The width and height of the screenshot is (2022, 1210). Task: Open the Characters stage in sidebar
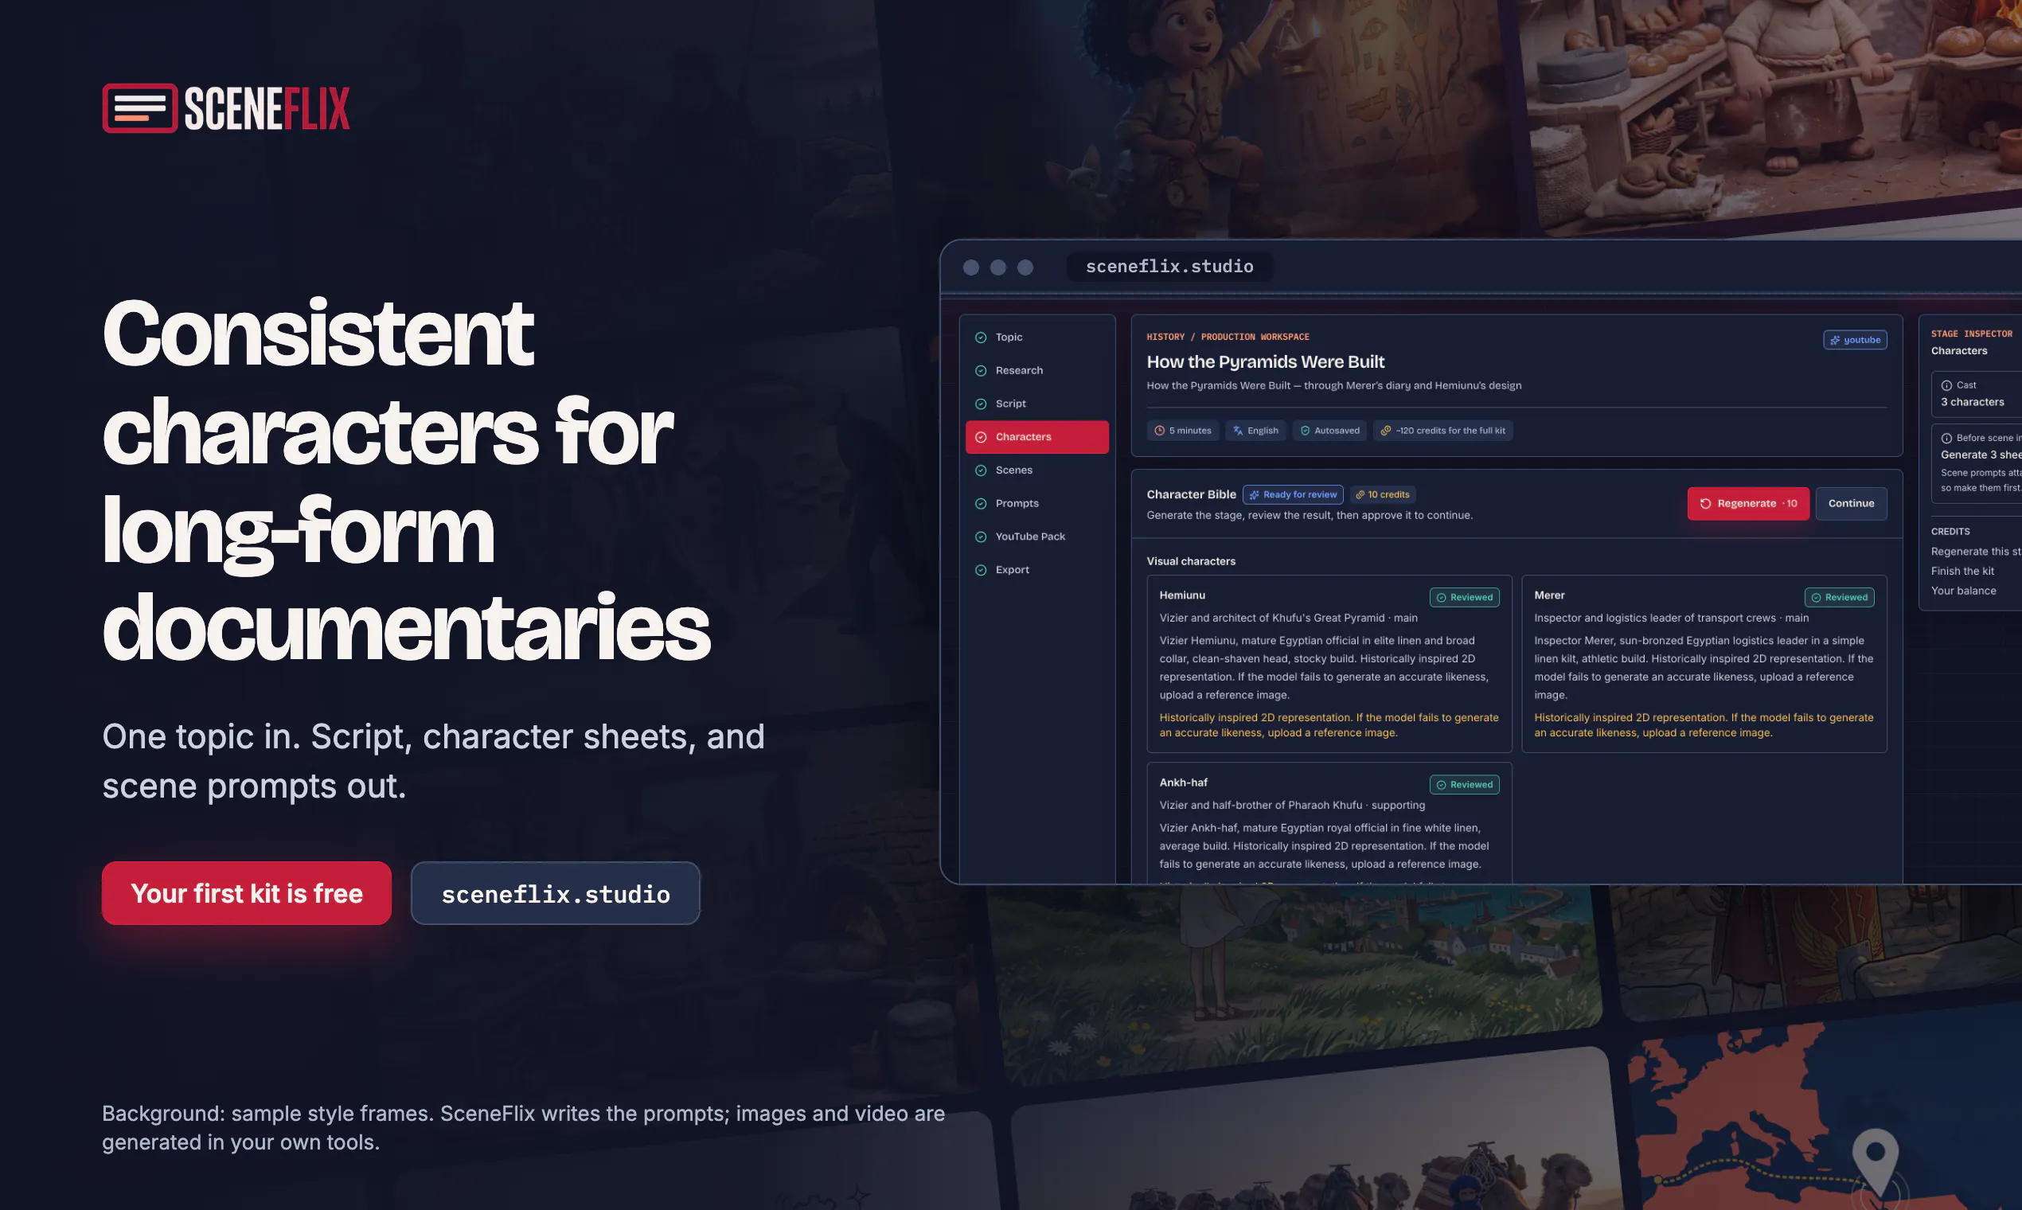click(x=1037, y=437)
